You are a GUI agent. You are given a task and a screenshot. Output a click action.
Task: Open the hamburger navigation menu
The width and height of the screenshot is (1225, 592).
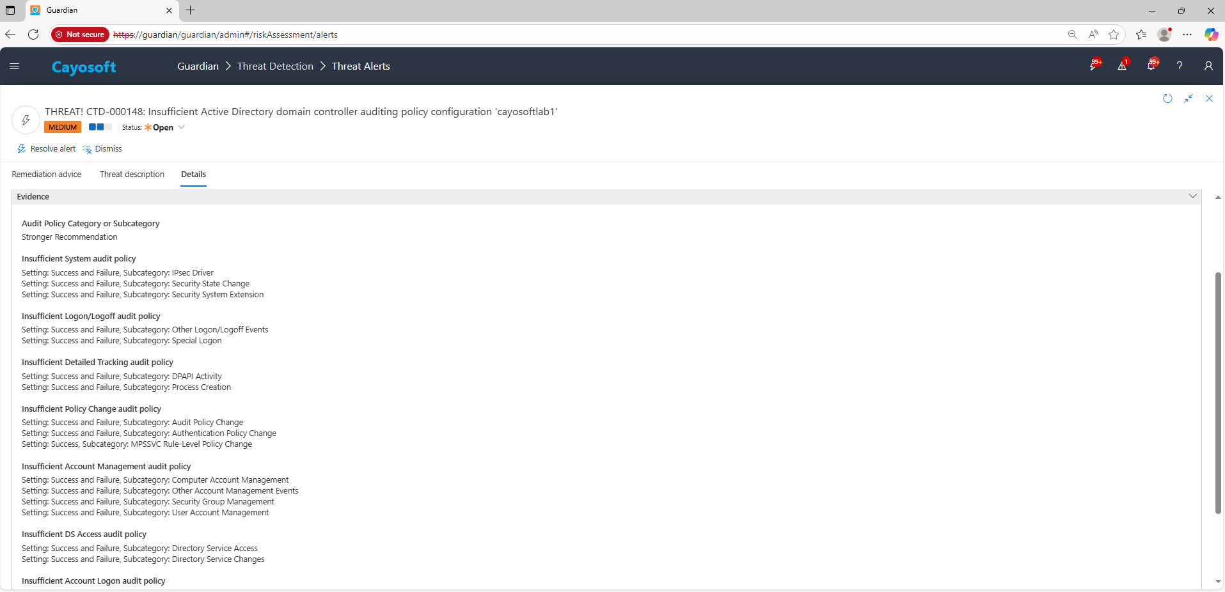tap(14, 66)
